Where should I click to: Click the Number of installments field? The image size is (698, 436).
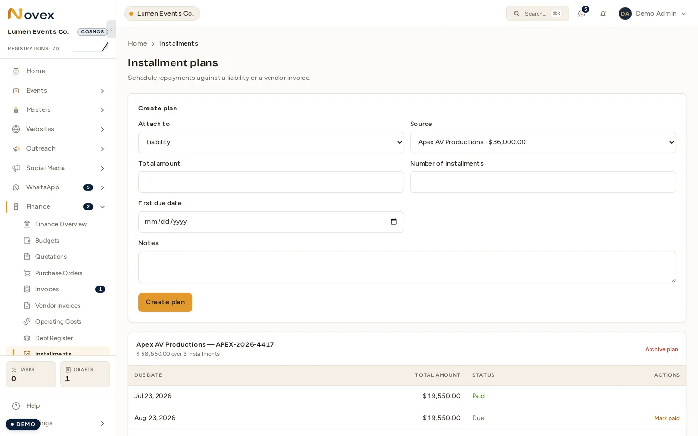[x=543, y=182]
